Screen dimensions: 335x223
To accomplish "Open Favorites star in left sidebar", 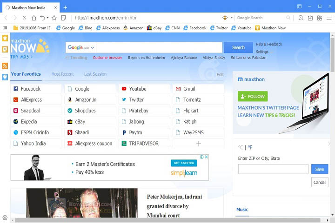I will tap(5, 38).
